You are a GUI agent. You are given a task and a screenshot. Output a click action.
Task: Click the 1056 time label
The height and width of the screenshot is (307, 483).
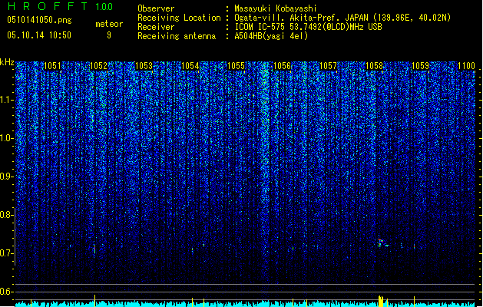pos(282,65)
